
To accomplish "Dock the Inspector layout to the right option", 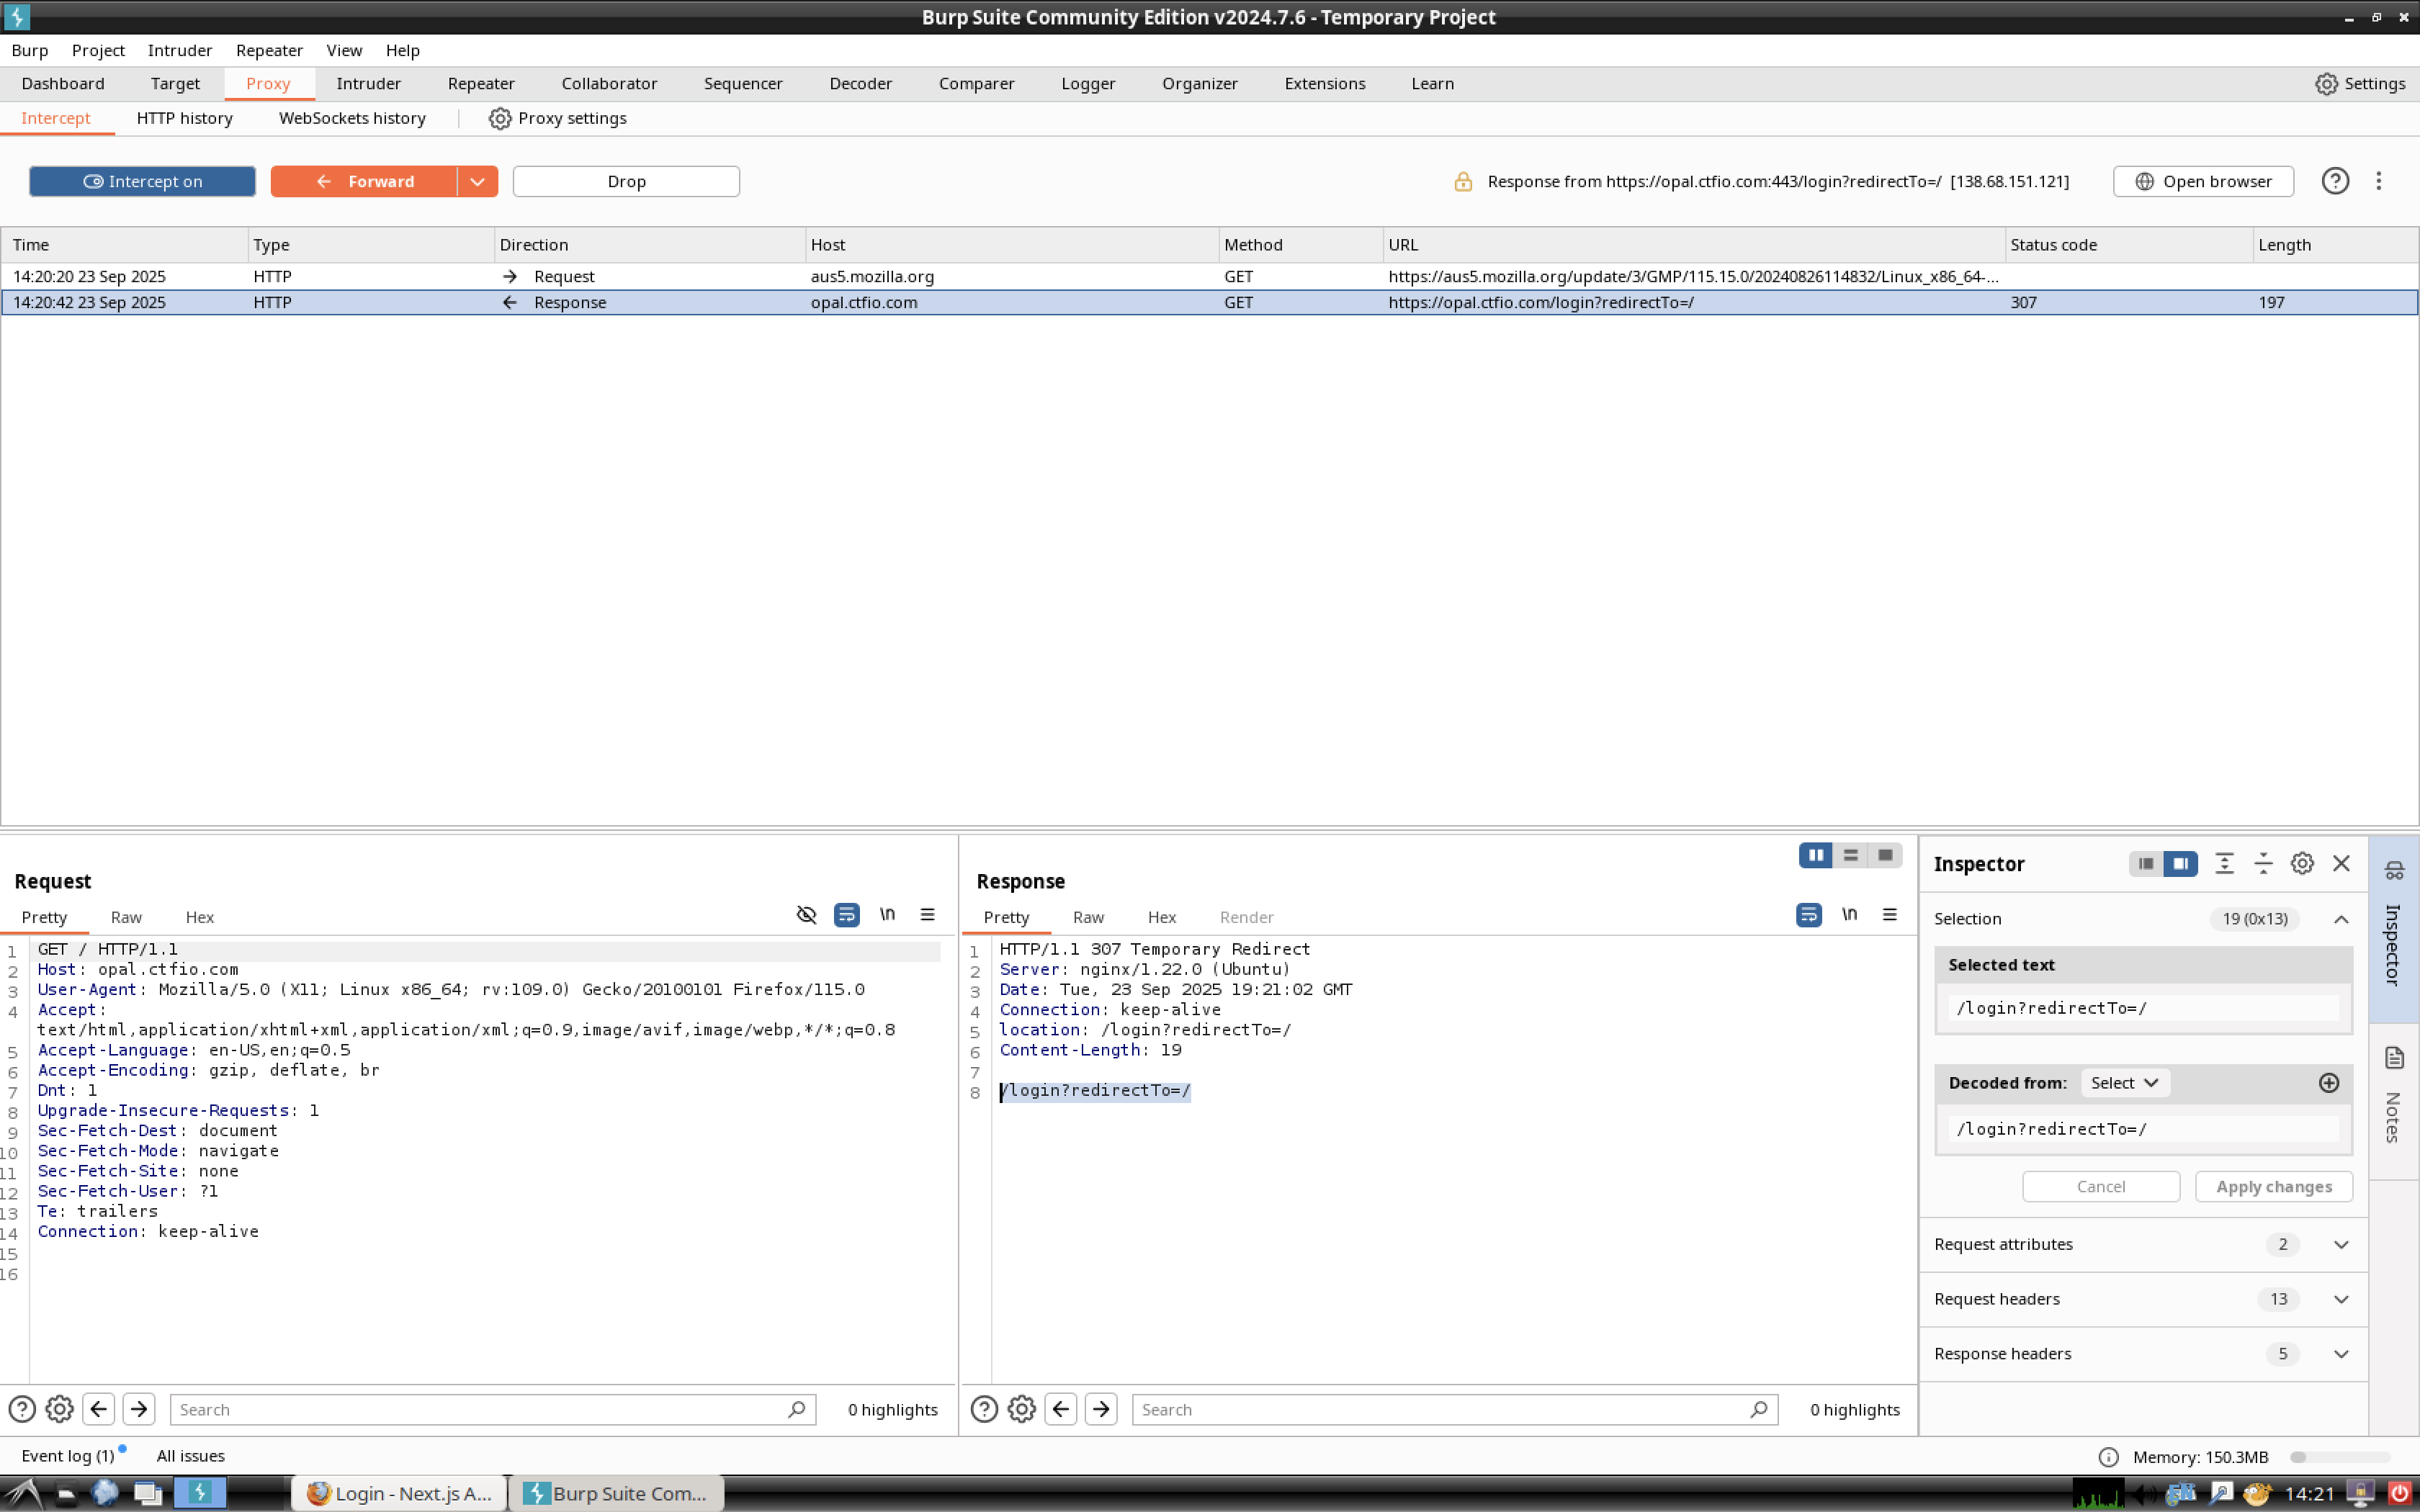I will [x=2180, y=863].
